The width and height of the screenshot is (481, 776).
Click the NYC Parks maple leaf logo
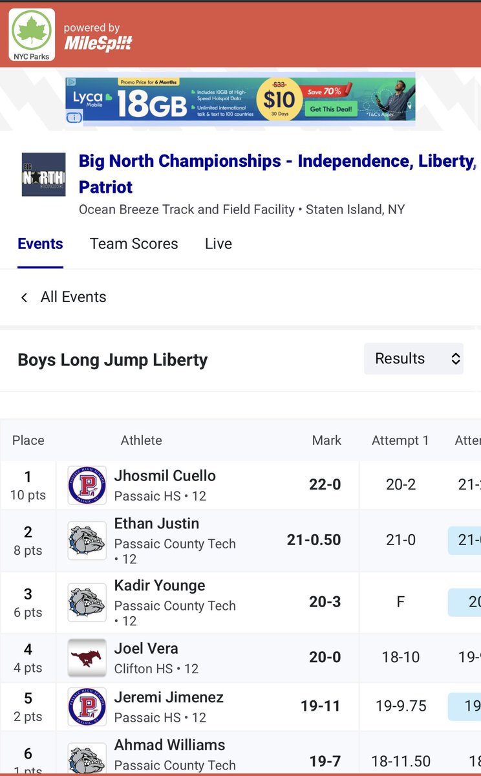[32, 35]
